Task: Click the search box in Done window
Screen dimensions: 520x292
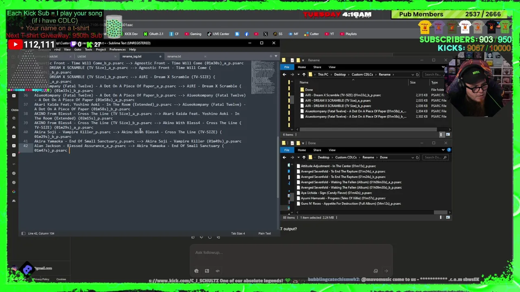Action: click(436, 157)
